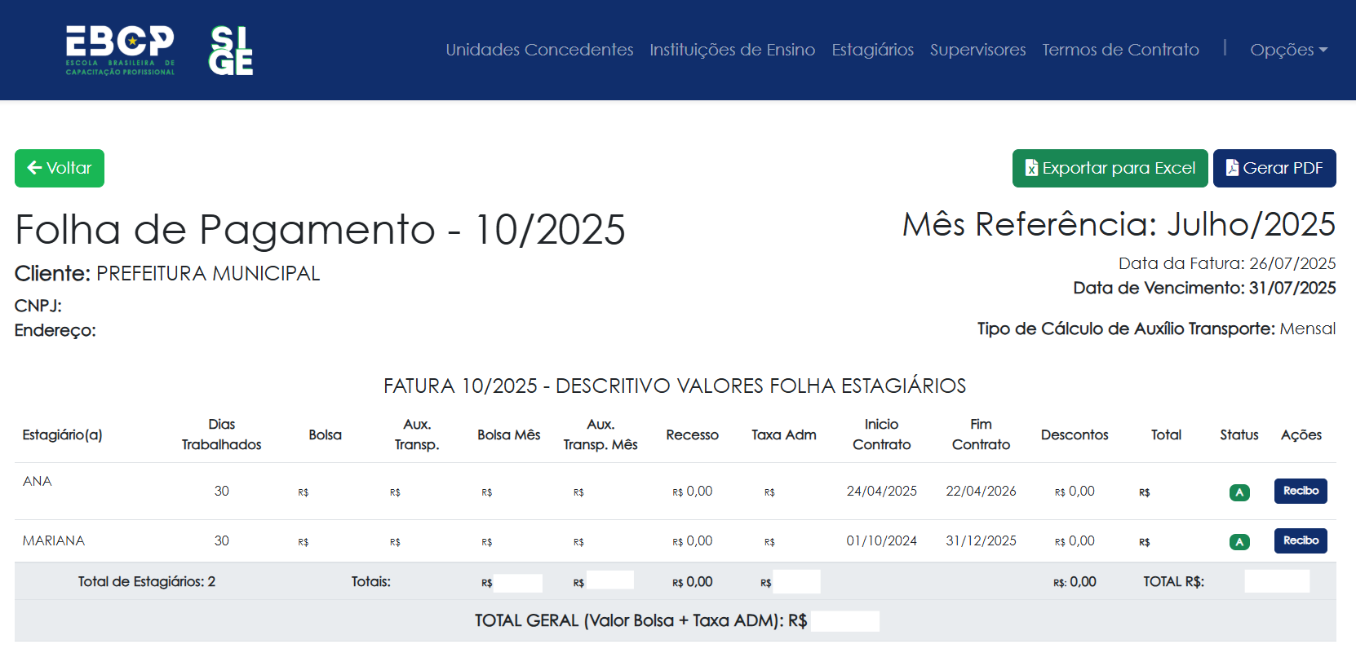This screenshot has height=666, width=1356.
Task: Click the EBCP logo
Action: (120, 51)
